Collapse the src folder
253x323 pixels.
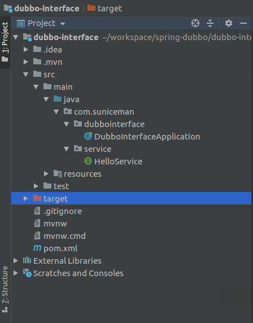tap(26, 75)
